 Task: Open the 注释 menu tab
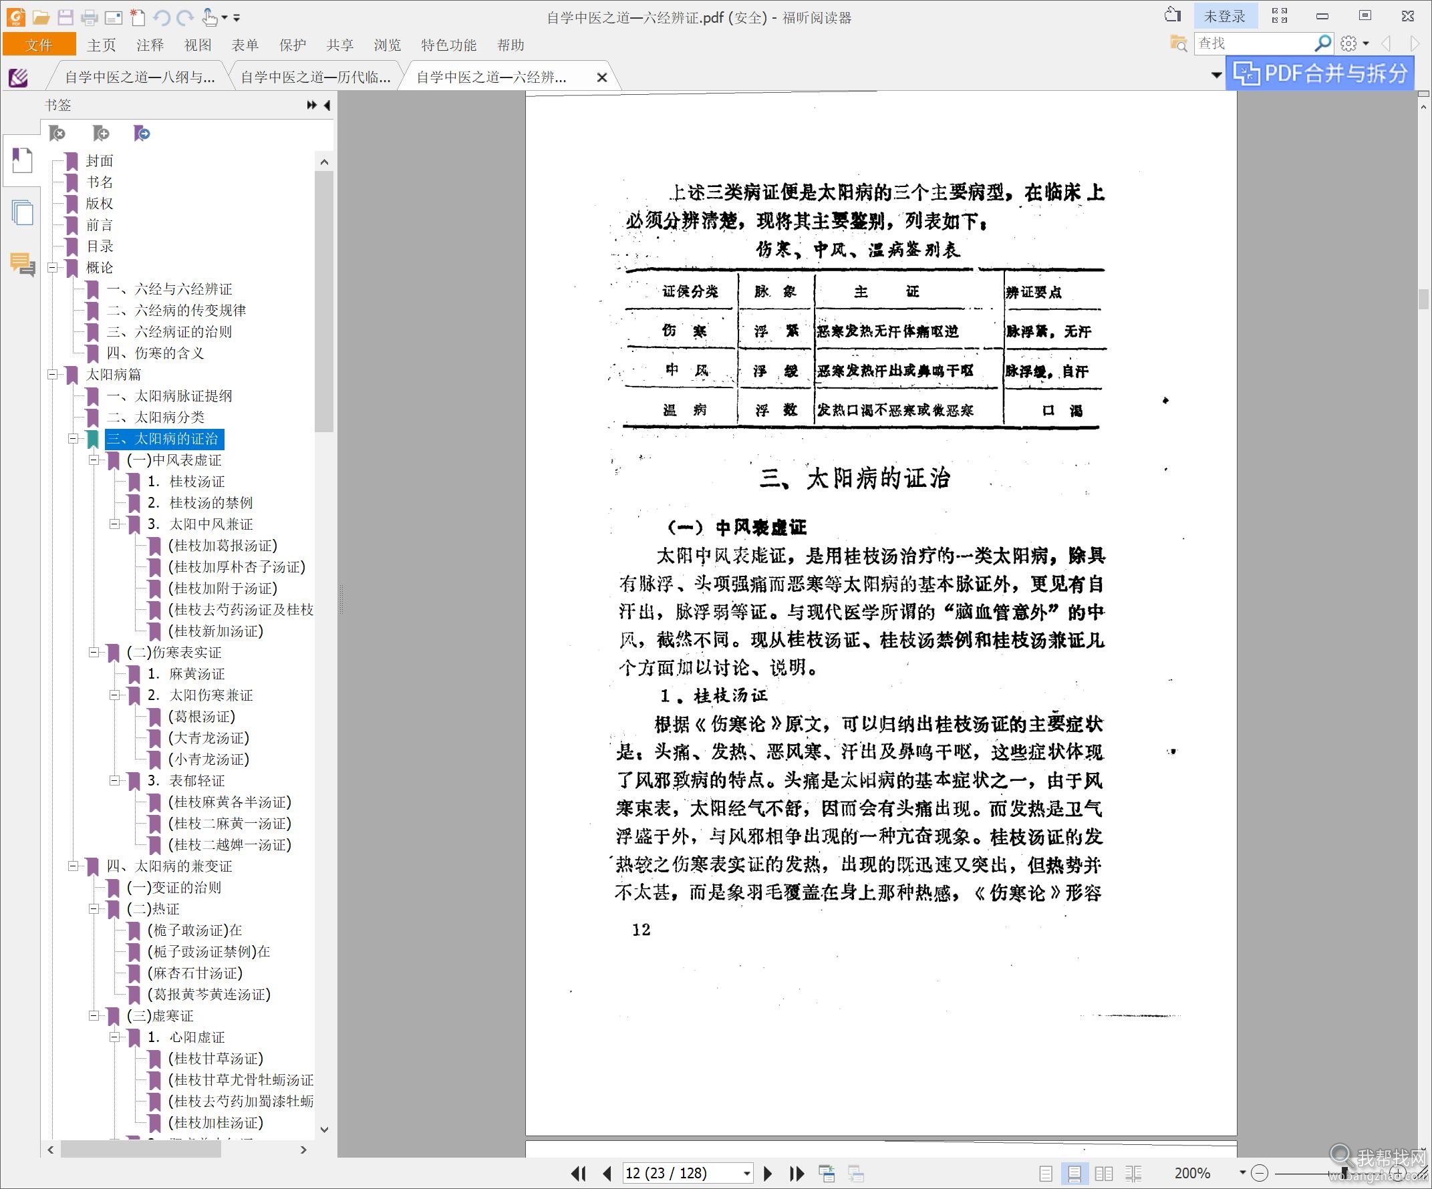(x=150, y=45)
